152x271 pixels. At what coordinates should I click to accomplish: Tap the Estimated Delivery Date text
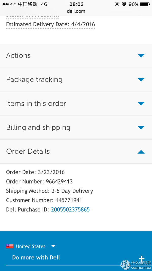(x=50, y=24)
